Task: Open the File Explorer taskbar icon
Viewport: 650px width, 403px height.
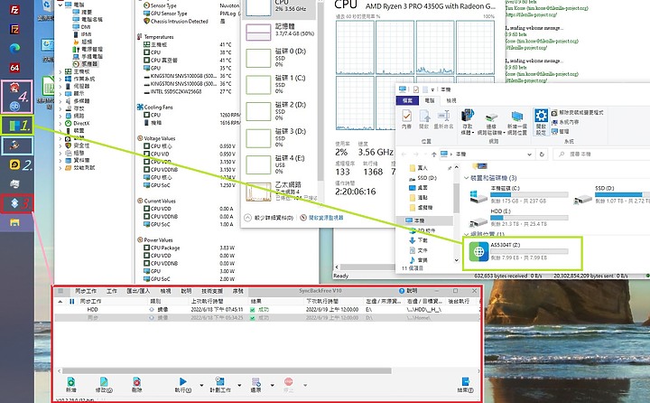Action: pos(14,222)
